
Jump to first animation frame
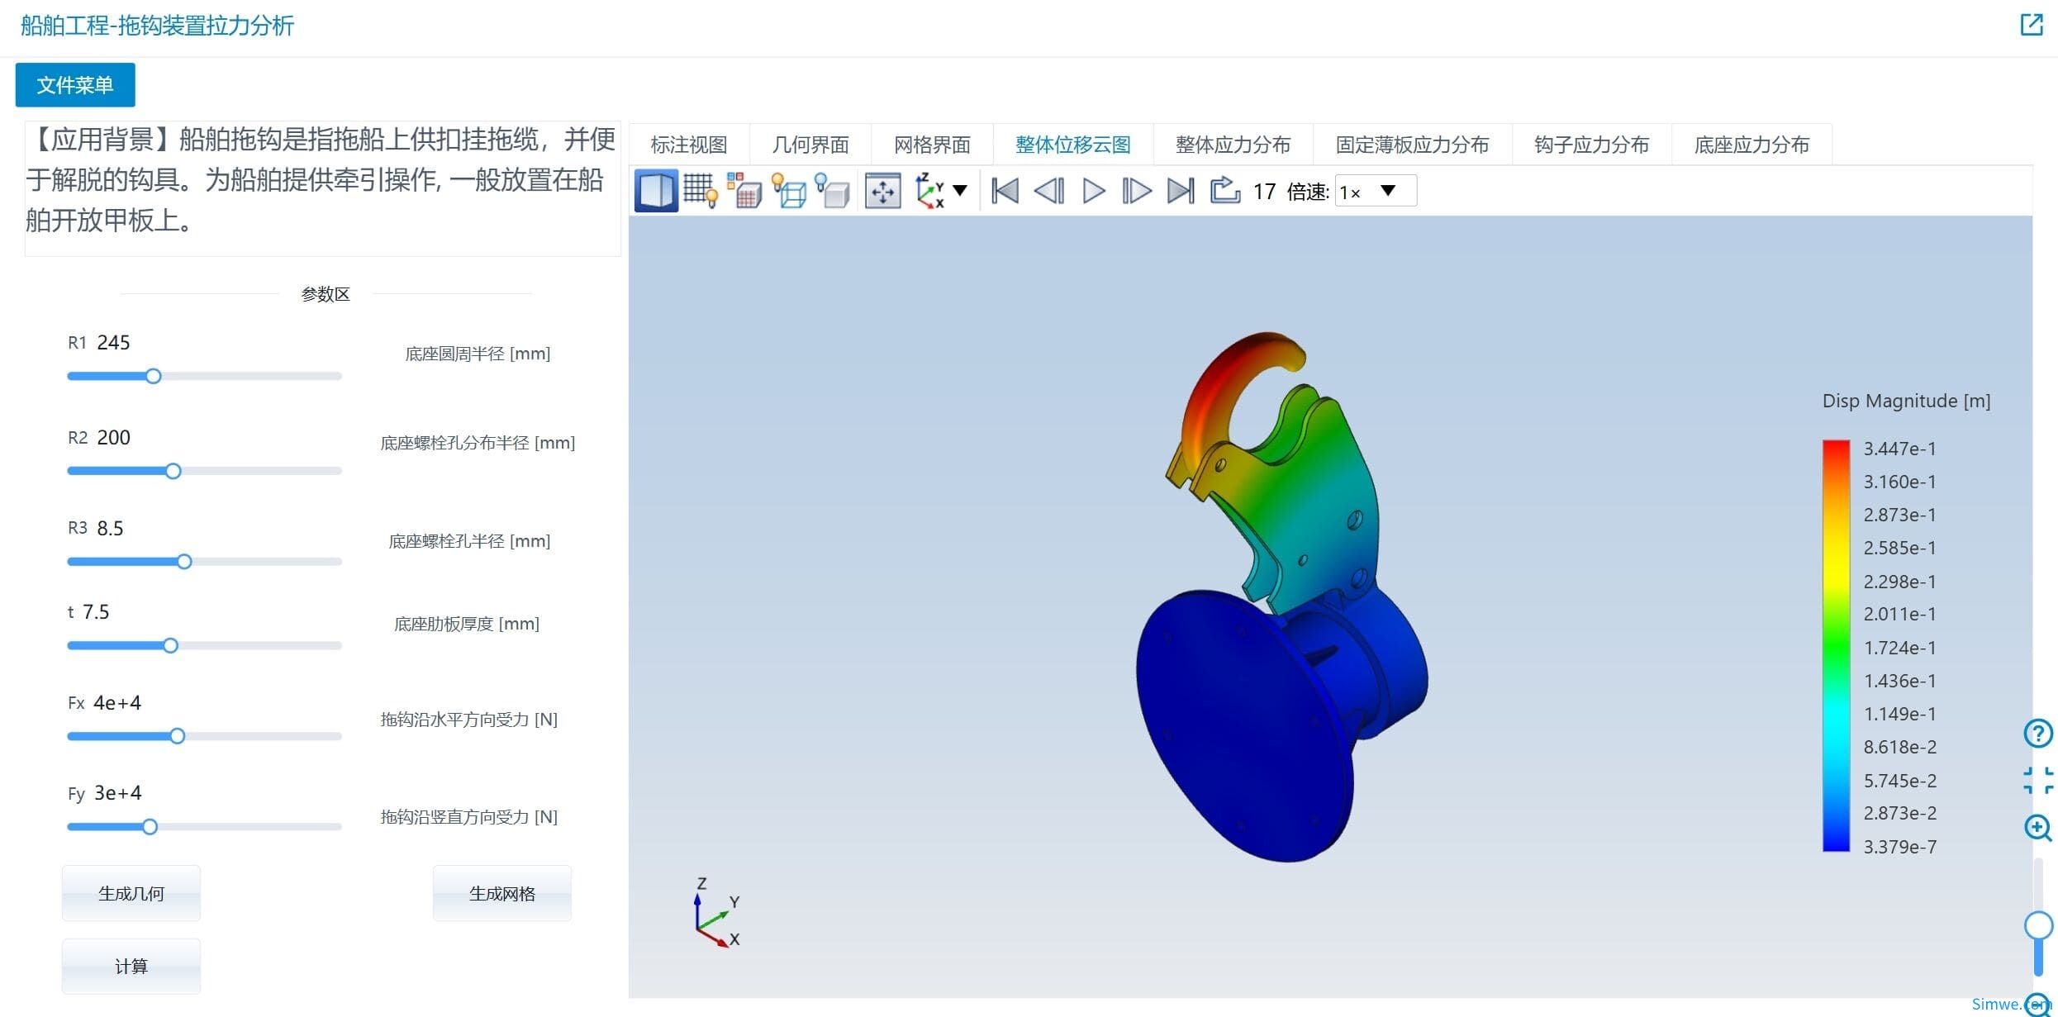(1005, 191)
